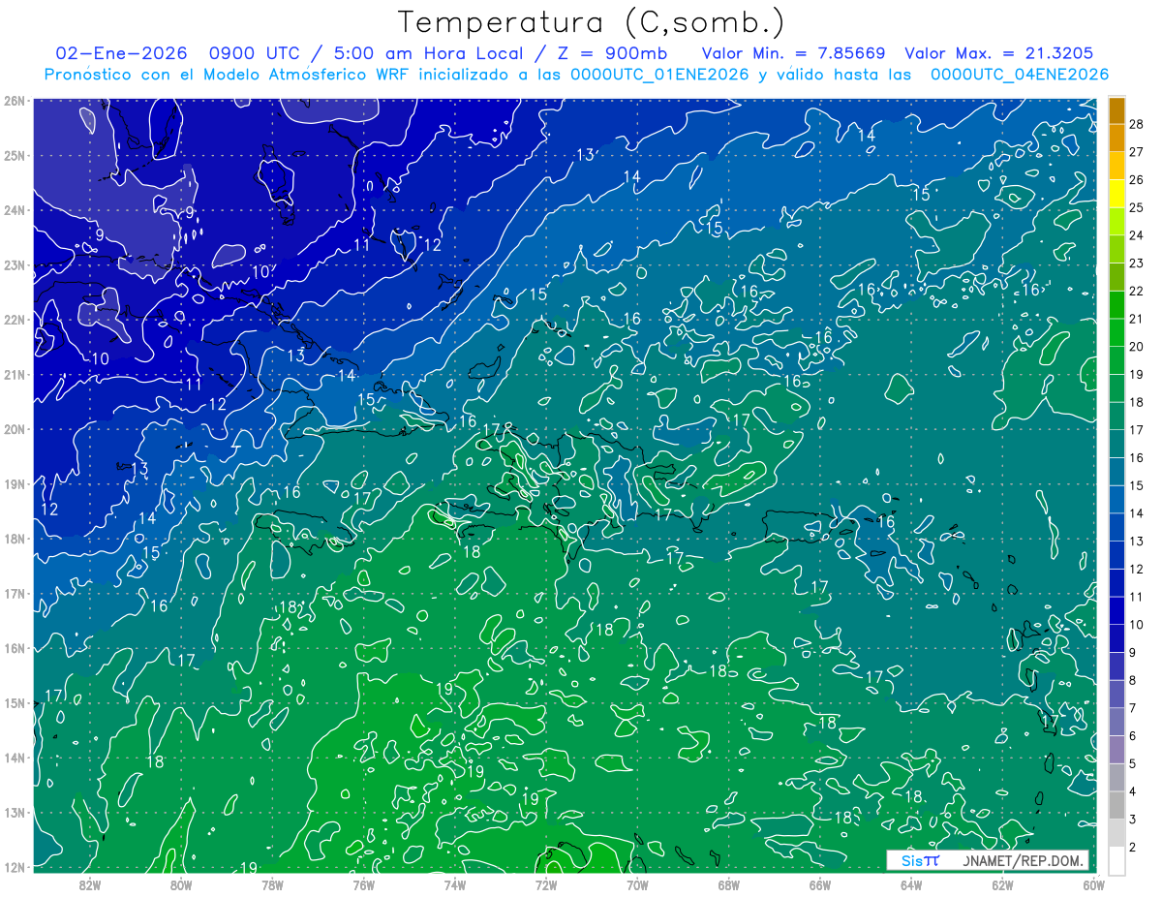Click the latitude label "17N"

(x=15, y=593)
